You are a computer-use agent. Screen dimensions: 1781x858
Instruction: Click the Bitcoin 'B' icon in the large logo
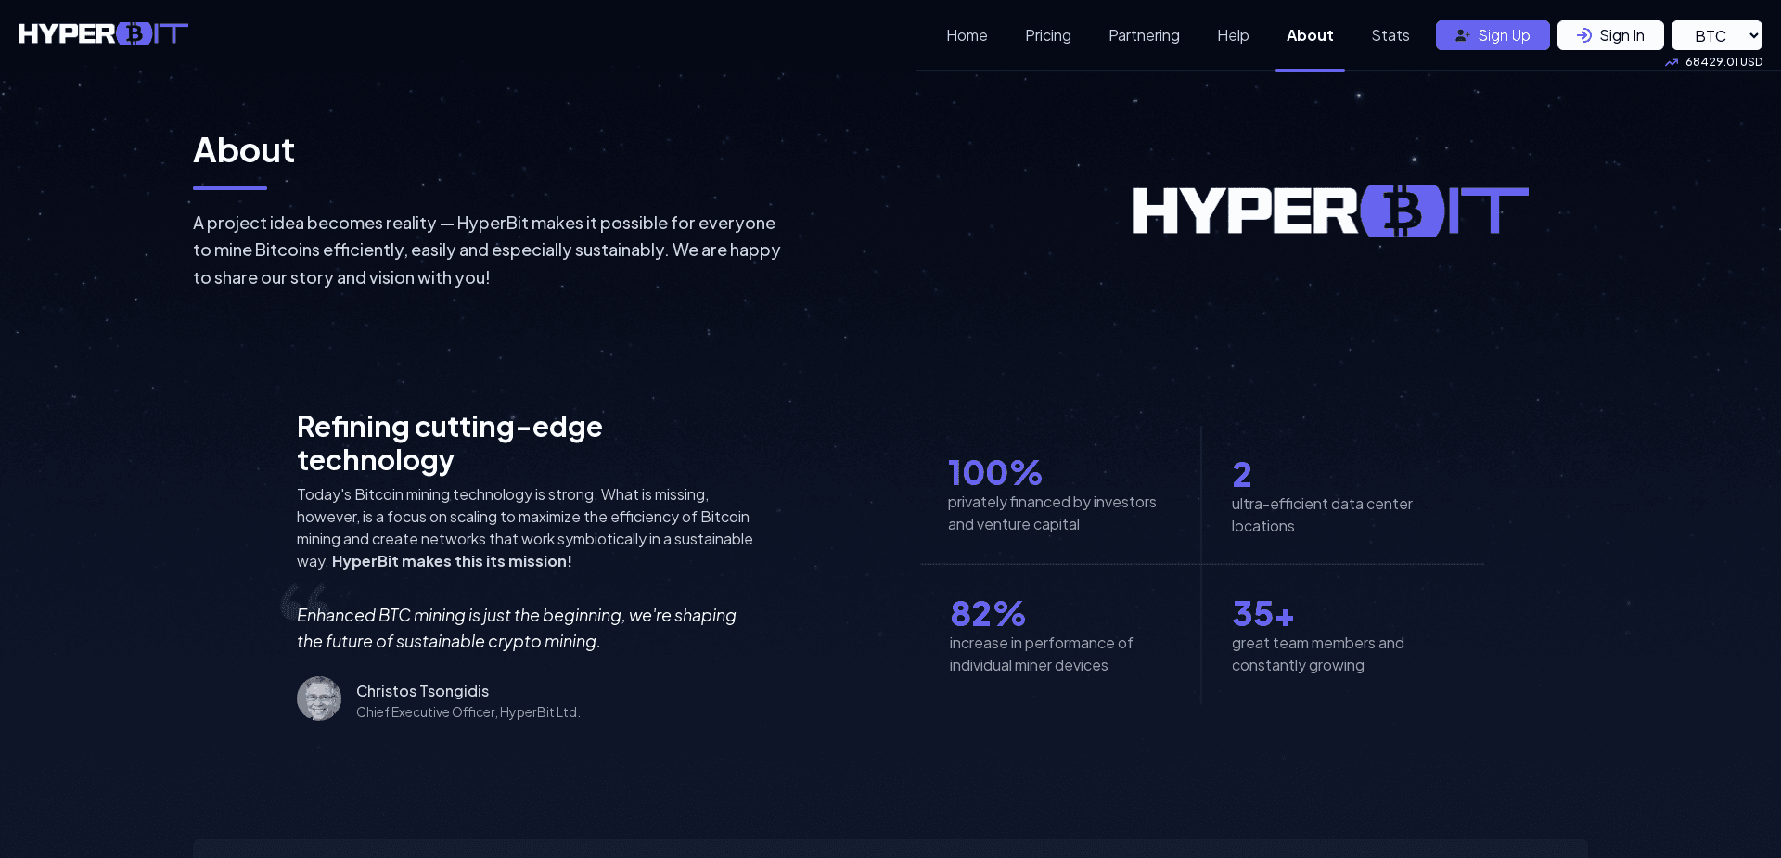coord(1403,211)
